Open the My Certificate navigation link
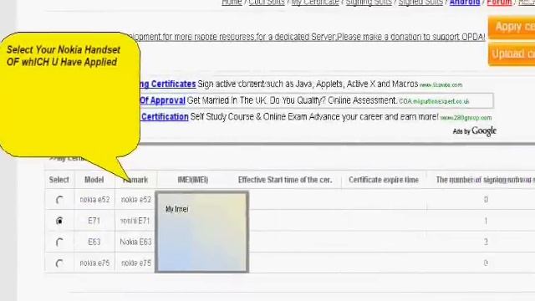 click(315, 3)
